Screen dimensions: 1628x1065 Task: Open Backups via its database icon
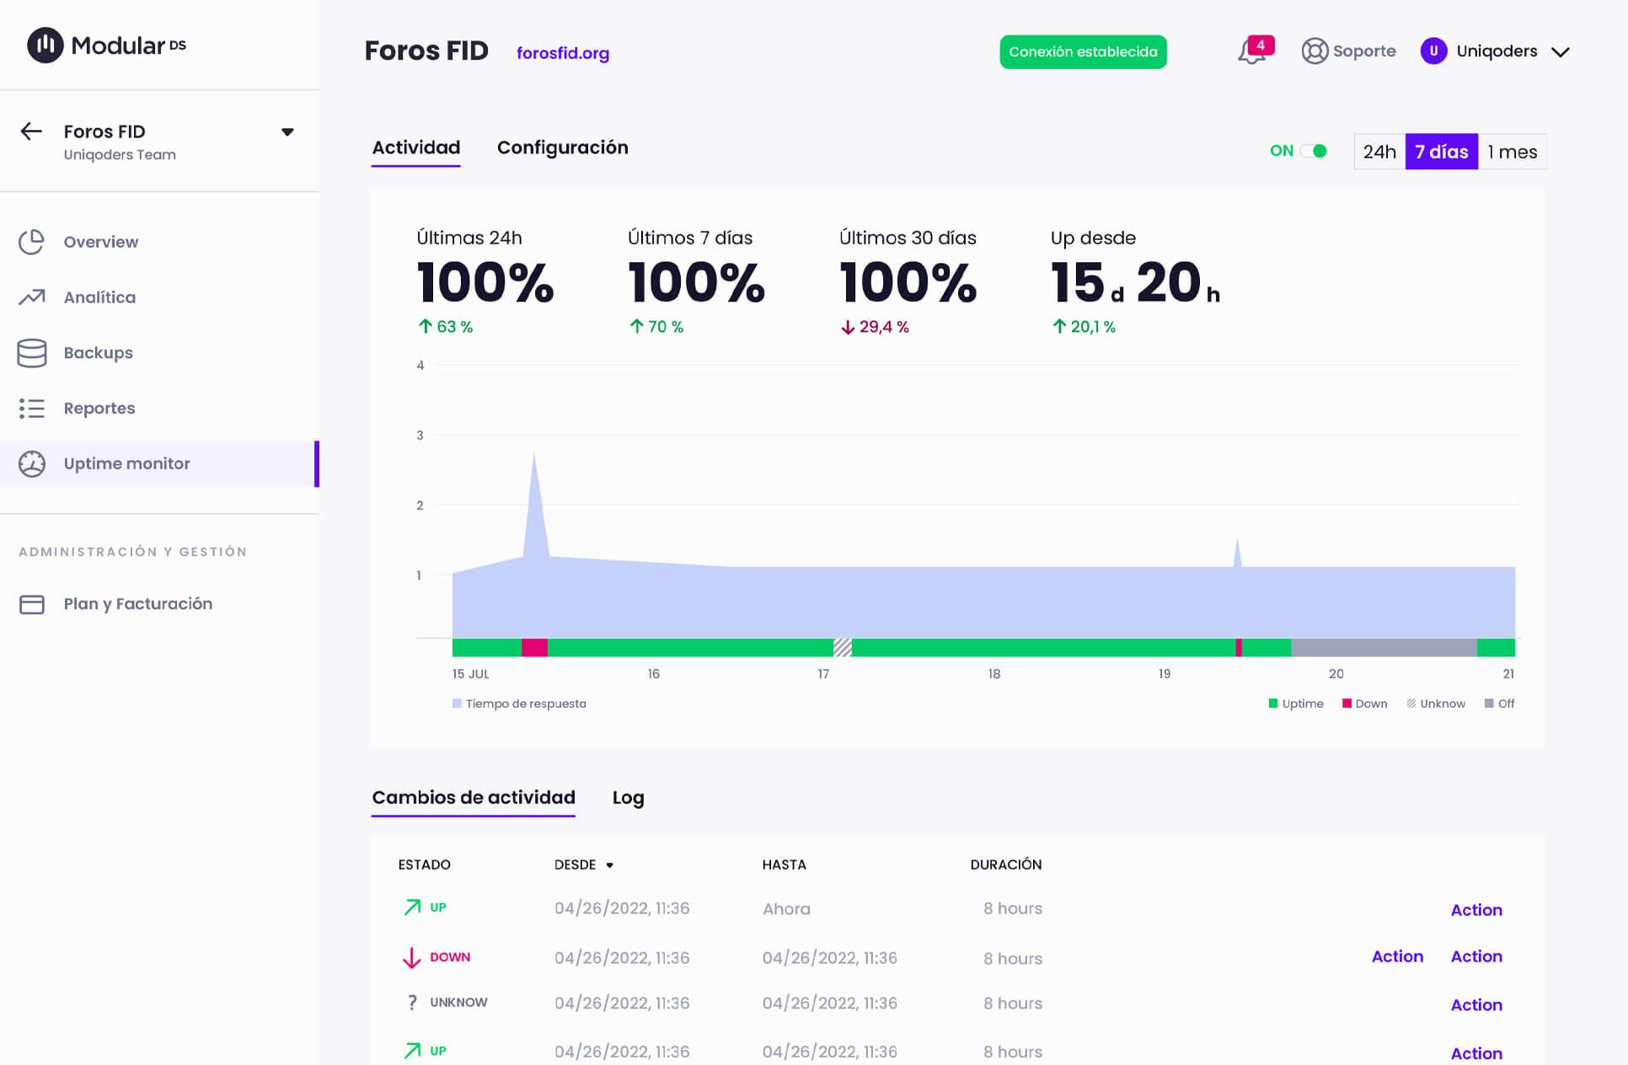(32, 353)
